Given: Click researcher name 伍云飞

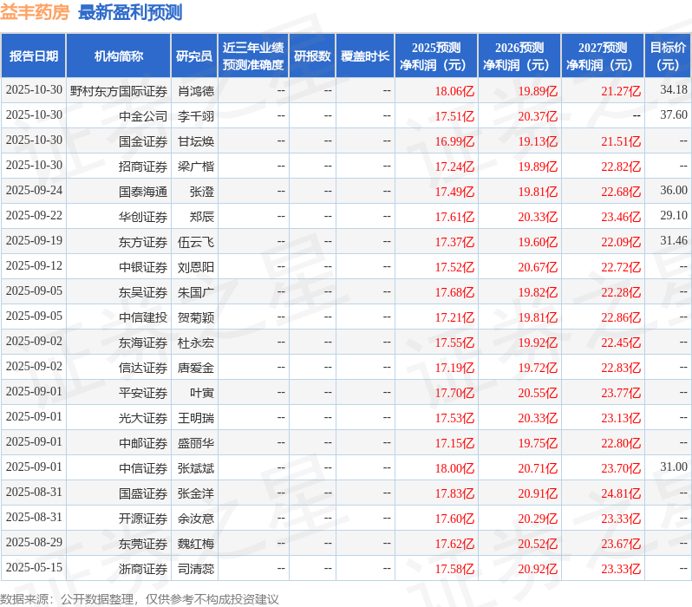Looking at the screenshot, I should tap(196, 242).
